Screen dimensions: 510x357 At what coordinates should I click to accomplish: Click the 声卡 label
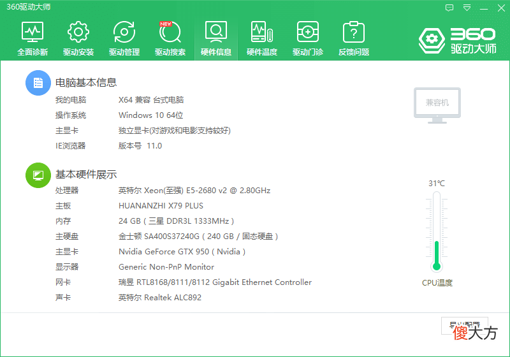[63, 298]
